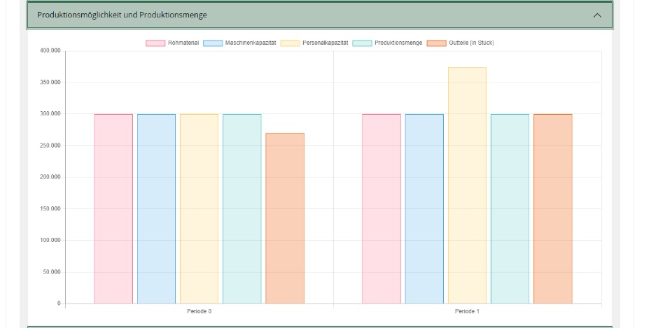Click the 50.000 y-axis value
Screen dimensions: 665x328
(x=52, y=272)
